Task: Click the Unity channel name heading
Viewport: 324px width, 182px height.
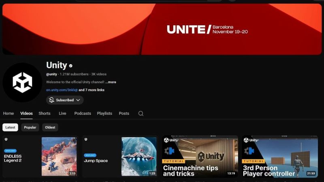Action: point(57,65)
